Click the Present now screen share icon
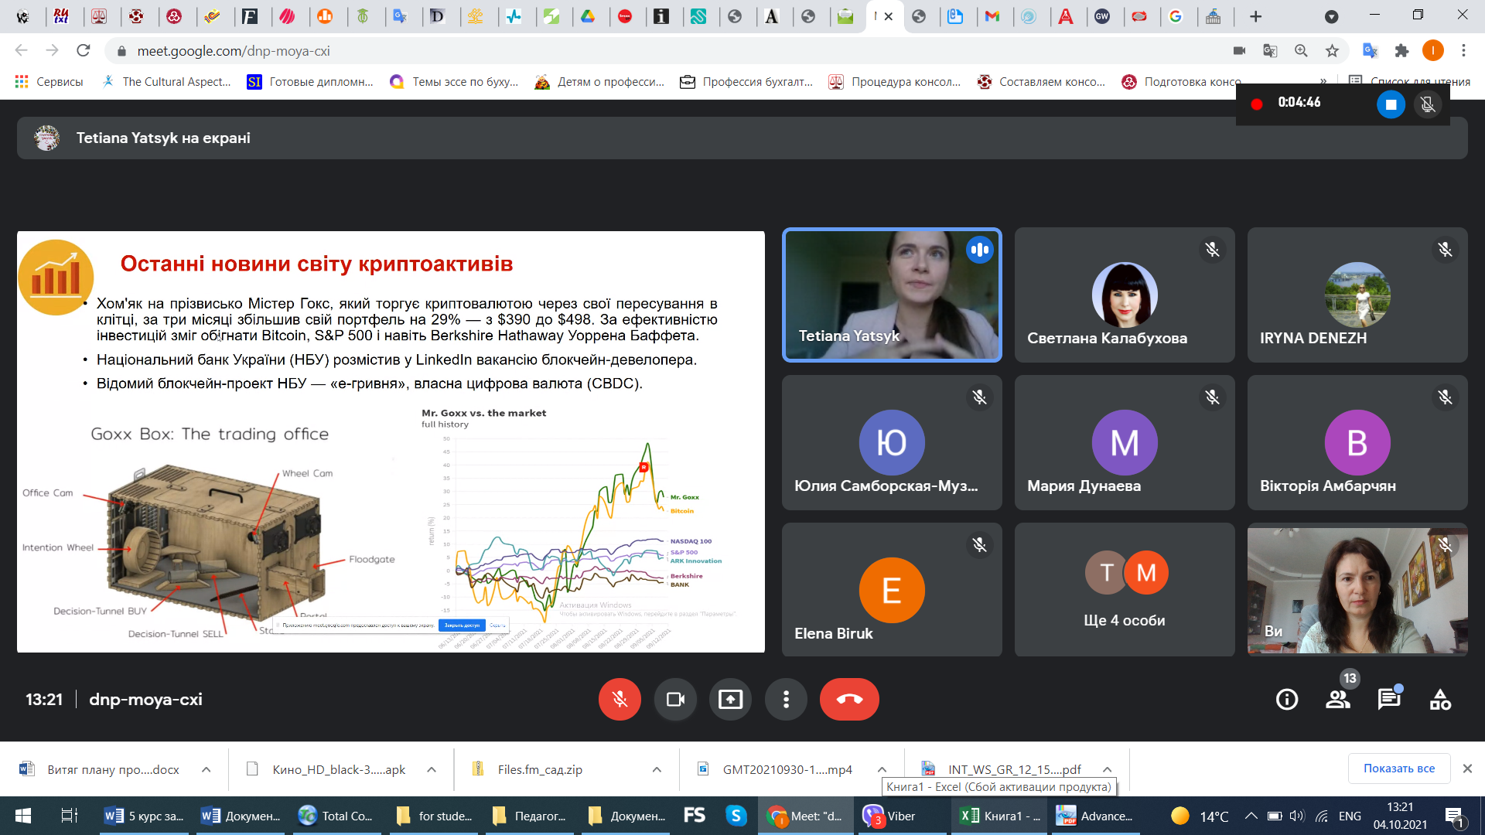Image resolution: width=1485 pixels, height=835 pixels. (x=730, y=700)
